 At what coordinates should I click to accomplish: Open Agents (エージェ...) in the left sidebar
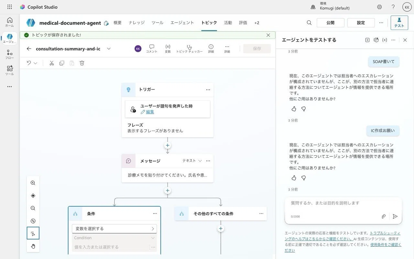click(9, 38)
